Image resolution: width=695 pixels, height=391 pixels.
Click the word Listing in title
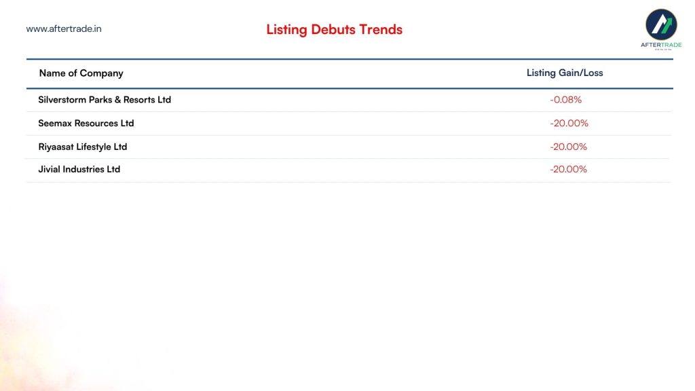(287, 30)
